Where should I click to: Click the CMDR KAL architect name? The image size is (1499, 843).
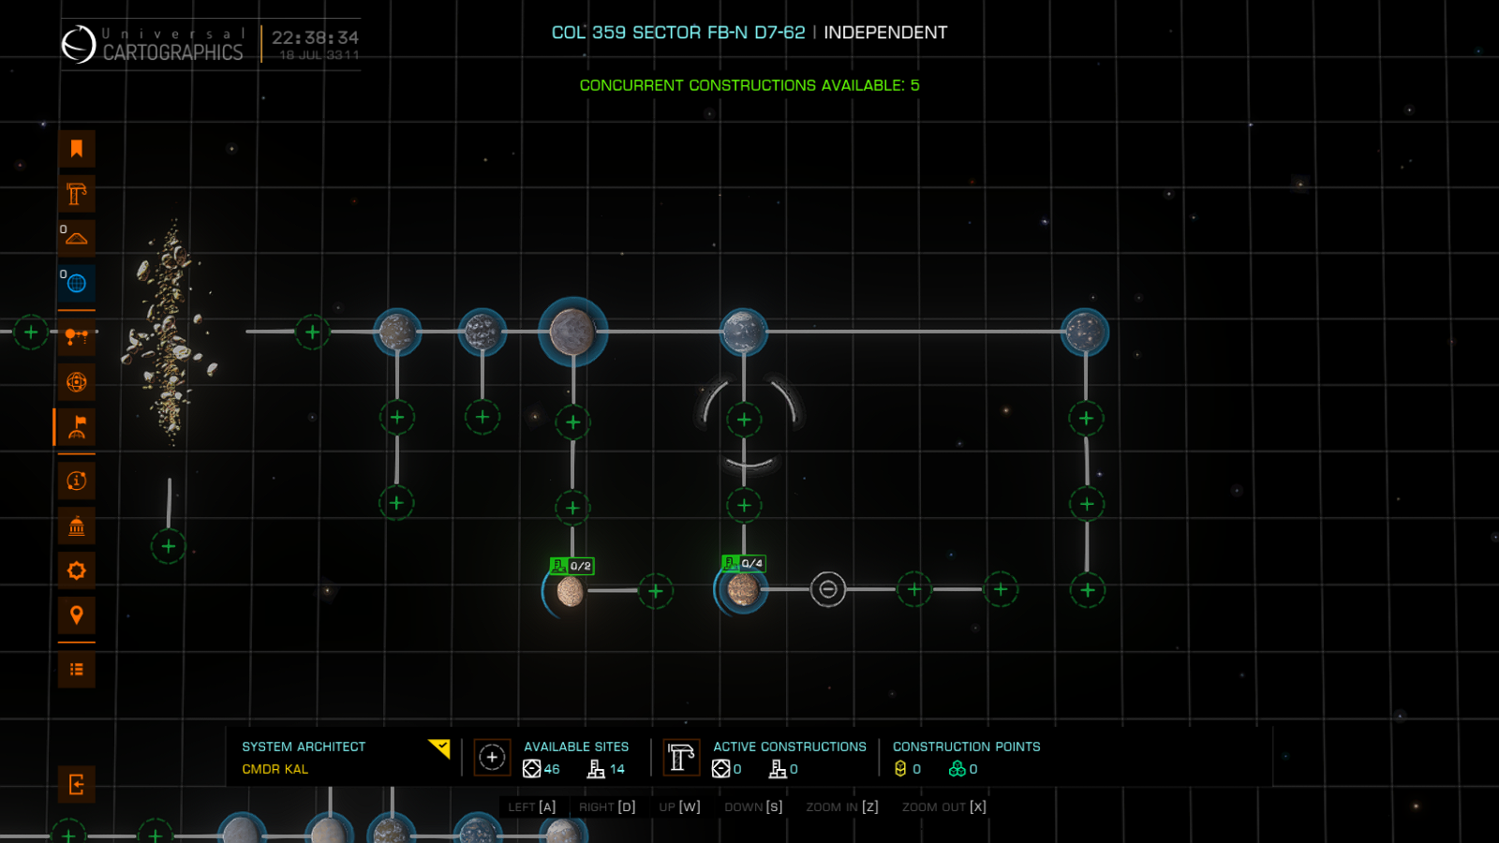point(275,769)
